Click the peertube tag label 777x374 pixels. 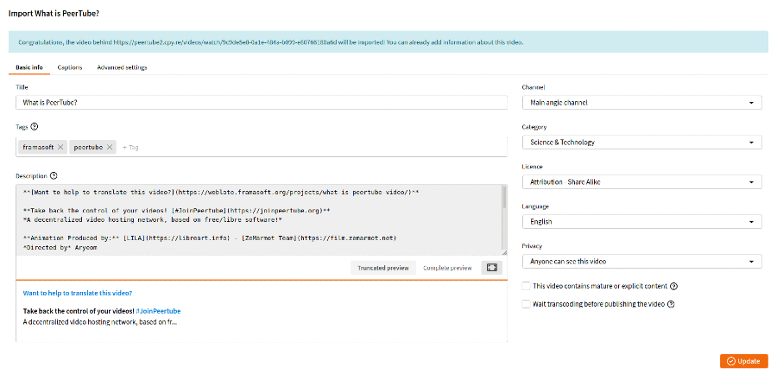tap(89, 148)
